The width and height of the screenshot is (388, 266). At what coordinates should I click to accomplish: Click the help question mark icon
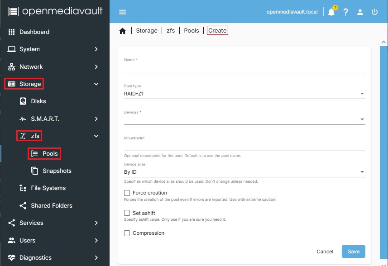click(x=345, y=12)
